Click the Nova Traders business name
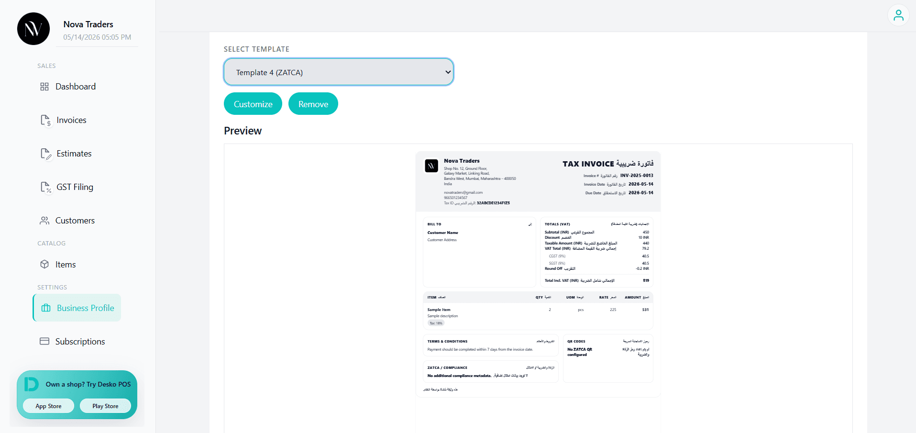 [88, 24]
